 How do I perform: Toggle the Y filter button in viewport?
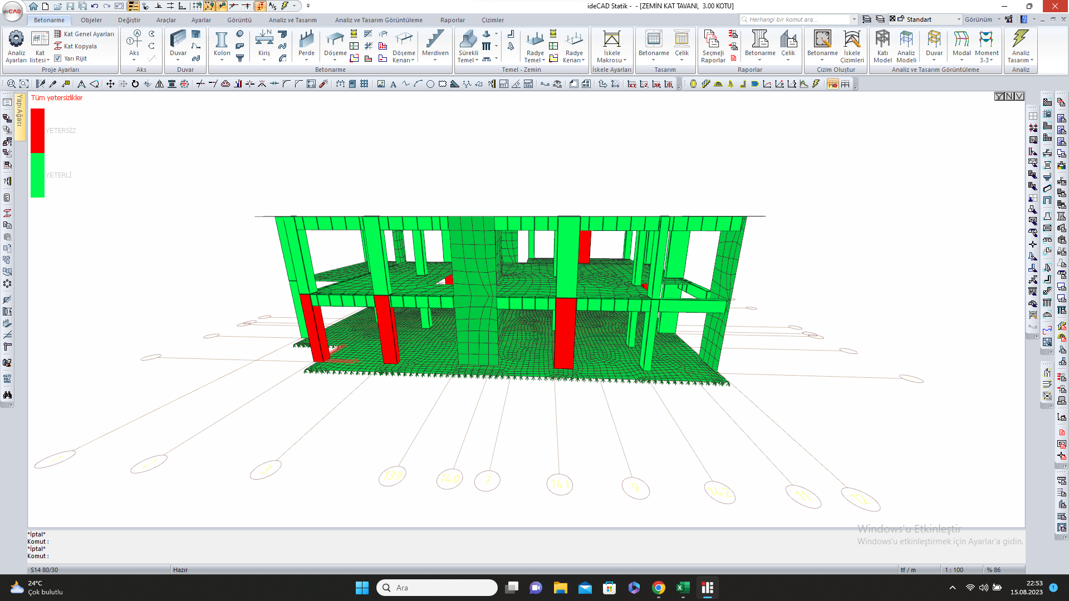[999, 96]
